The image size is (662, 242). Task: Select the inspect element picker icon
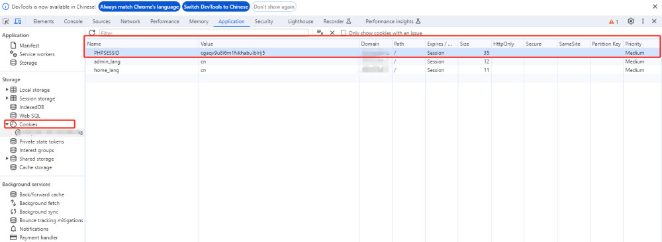[6, 22]
